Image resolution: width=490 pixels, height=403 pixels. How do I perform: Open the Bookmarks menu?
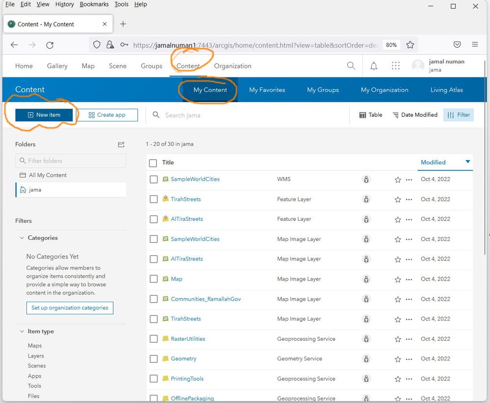point(94,4)
